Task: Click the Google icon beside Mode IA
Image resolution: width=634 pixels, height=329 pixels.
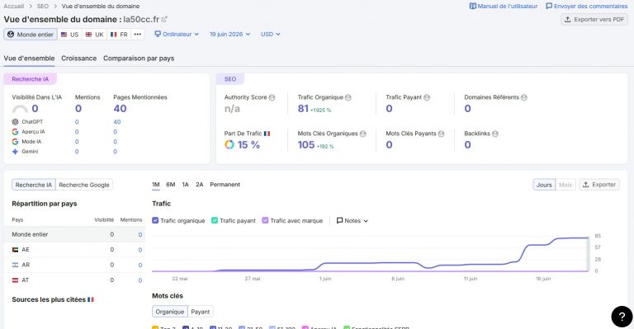Action: pyautogui.click(x=16, y=142)
